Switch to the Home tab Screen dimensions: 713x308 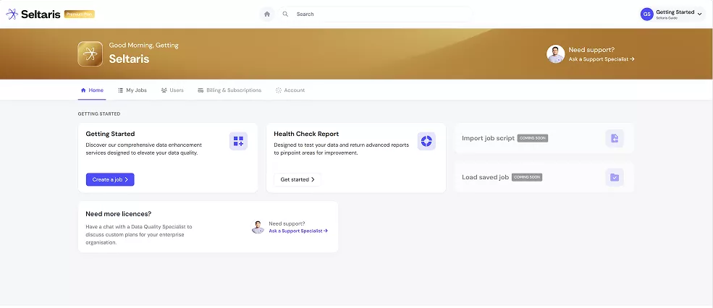(92, 90)
